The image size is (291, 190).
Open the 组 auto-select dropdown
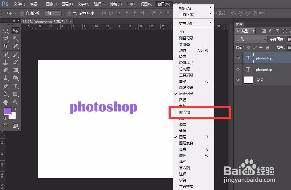tap(53, 13)
